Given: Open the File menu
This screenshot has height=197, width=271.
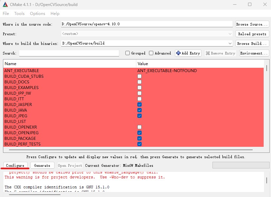Looking at the screenshot, I should pyautogui.click(x=6, y=14).
